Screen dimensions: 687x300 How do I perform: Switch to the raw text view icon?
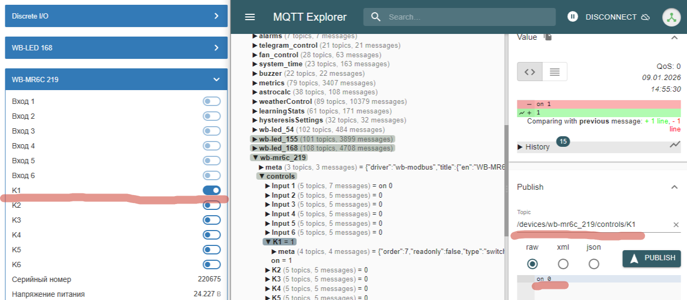pyautogui.click(x=554, y=72)
